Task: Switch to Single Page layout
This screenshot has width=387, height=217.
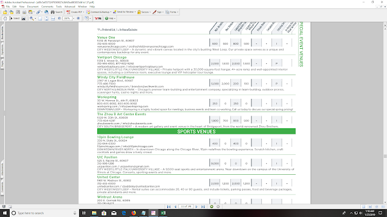Action: 363,207
